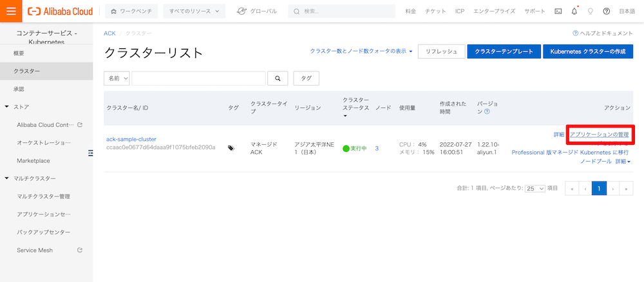The height and width of the screenshot is (282, 644).
Task: Select 概要 in the sidebar
Action: 19,53
